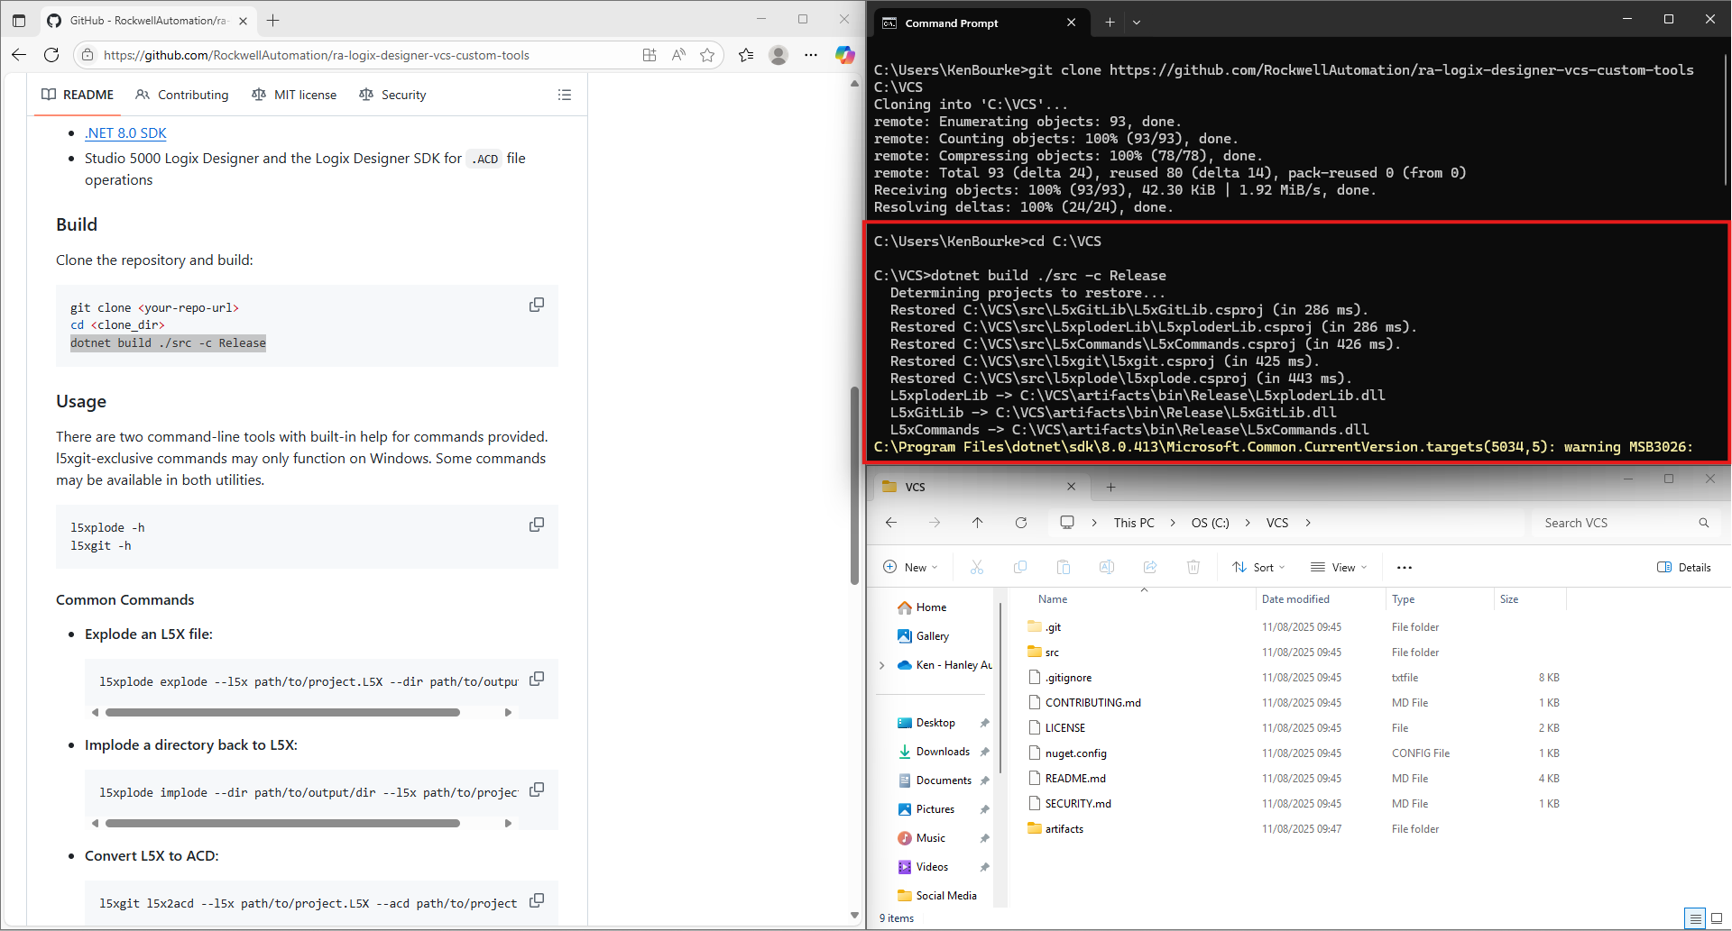Refresh the GitHub page in the browser

(51, 55)
